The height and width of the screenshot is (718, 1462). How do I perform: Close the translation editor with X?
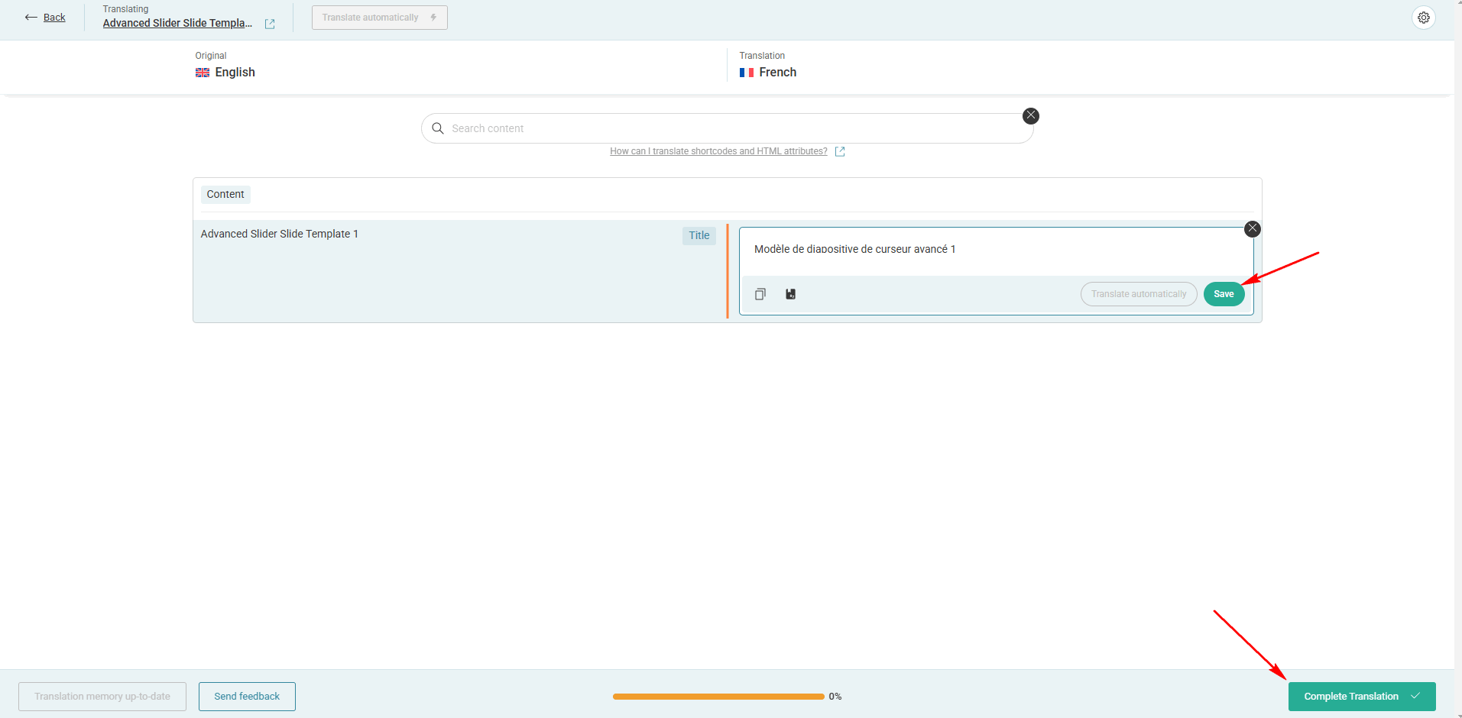[x=1253, y=228]
